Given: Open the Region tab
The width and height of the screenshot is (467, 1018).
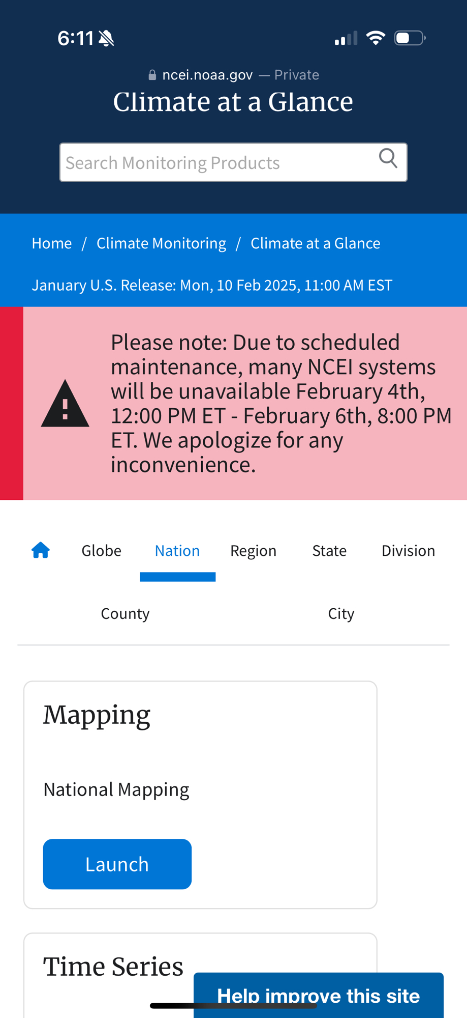Looking at the screenshot, I should coord(253,551).
